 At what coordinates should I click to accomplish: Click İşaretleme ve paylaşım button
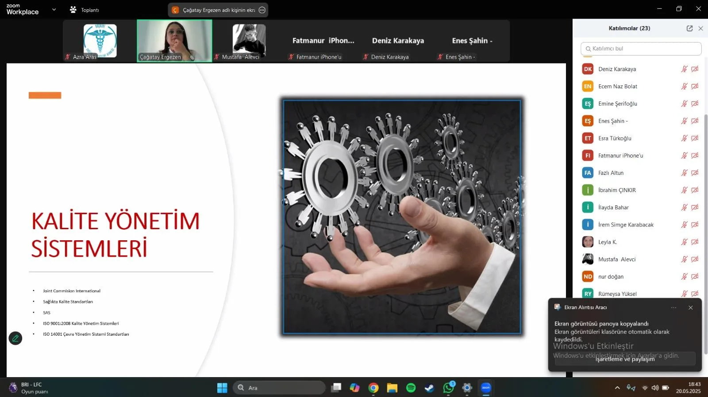[x=625, y=359]
